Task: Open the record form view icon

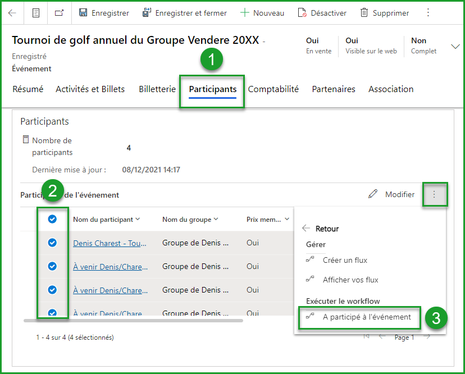Action: pyautogui.click(x=36, y=13)
